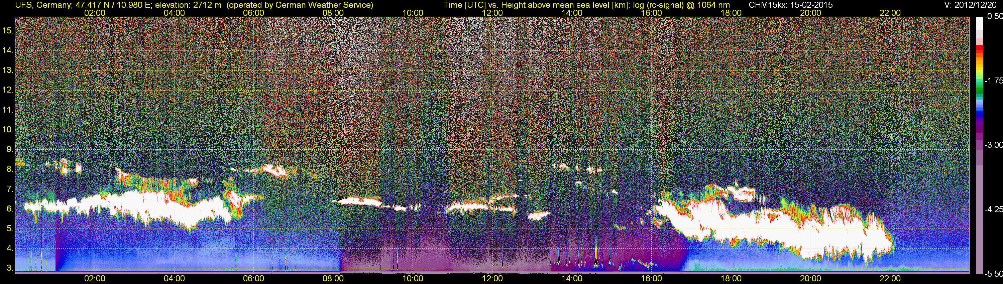Click the red band of the colorbar
The width and height of the screenshot is (1003, 284).
[x=979, y=49]
